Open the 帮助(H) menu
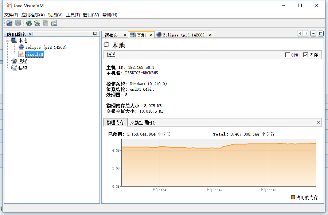Screen dimensions: 328x215 tap(110, 15)
